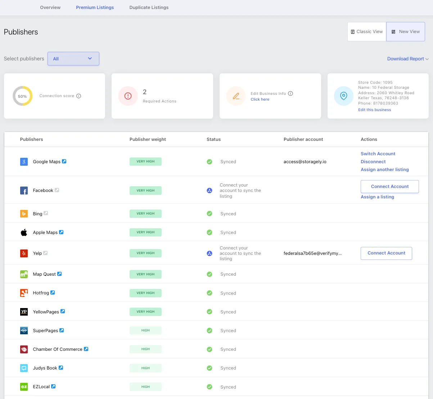Click the 'Click here' edit info link
Screen dimensions: 433x399
point(260,100)
